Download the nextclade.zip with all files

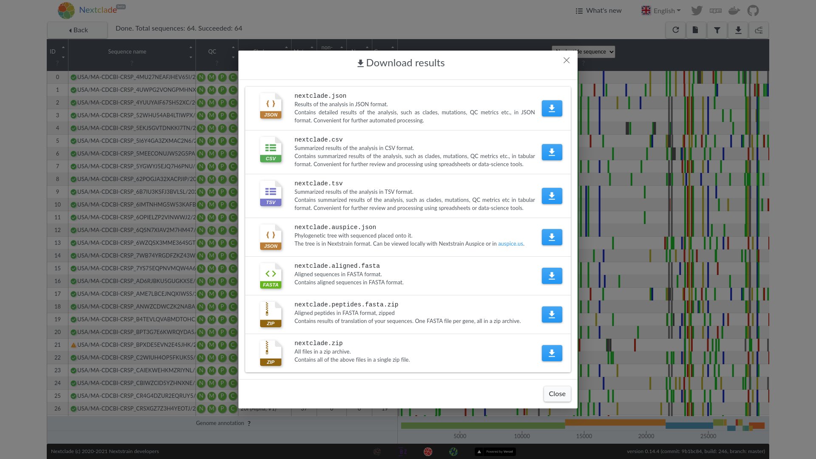(x=552, y=353)
